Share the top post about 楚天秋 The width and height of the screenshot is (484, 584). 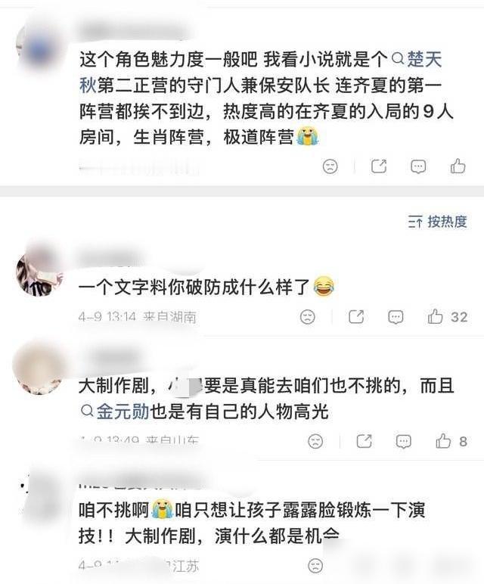pyautogui.click(x=379, y=166)
